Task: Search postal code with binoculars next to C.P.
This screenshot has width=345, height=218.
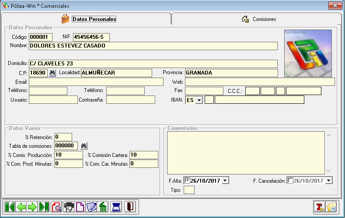Action: click(52, 72)
